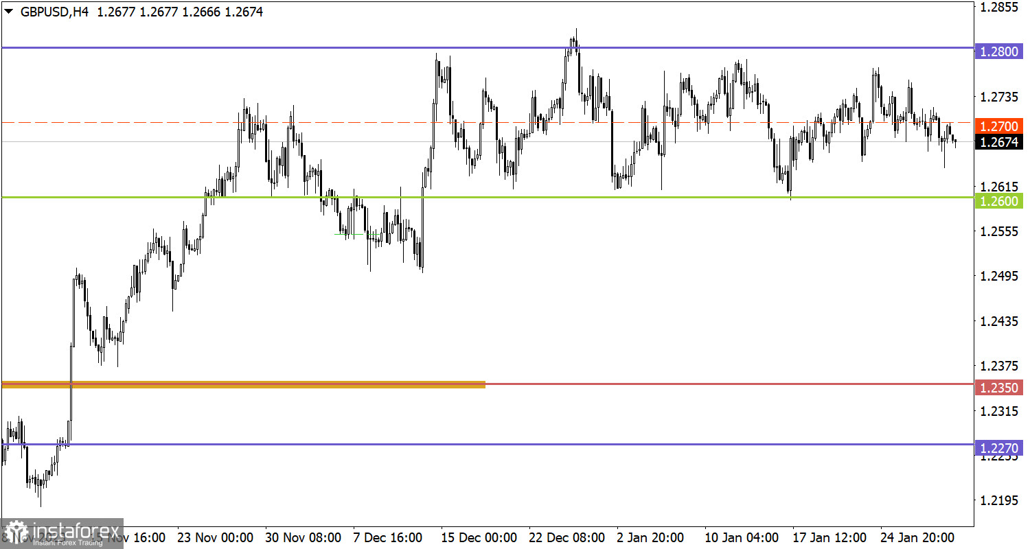Click the black 1.2674 current price label
Viewport: 1030px width, 549px height.
coord(999,142)
